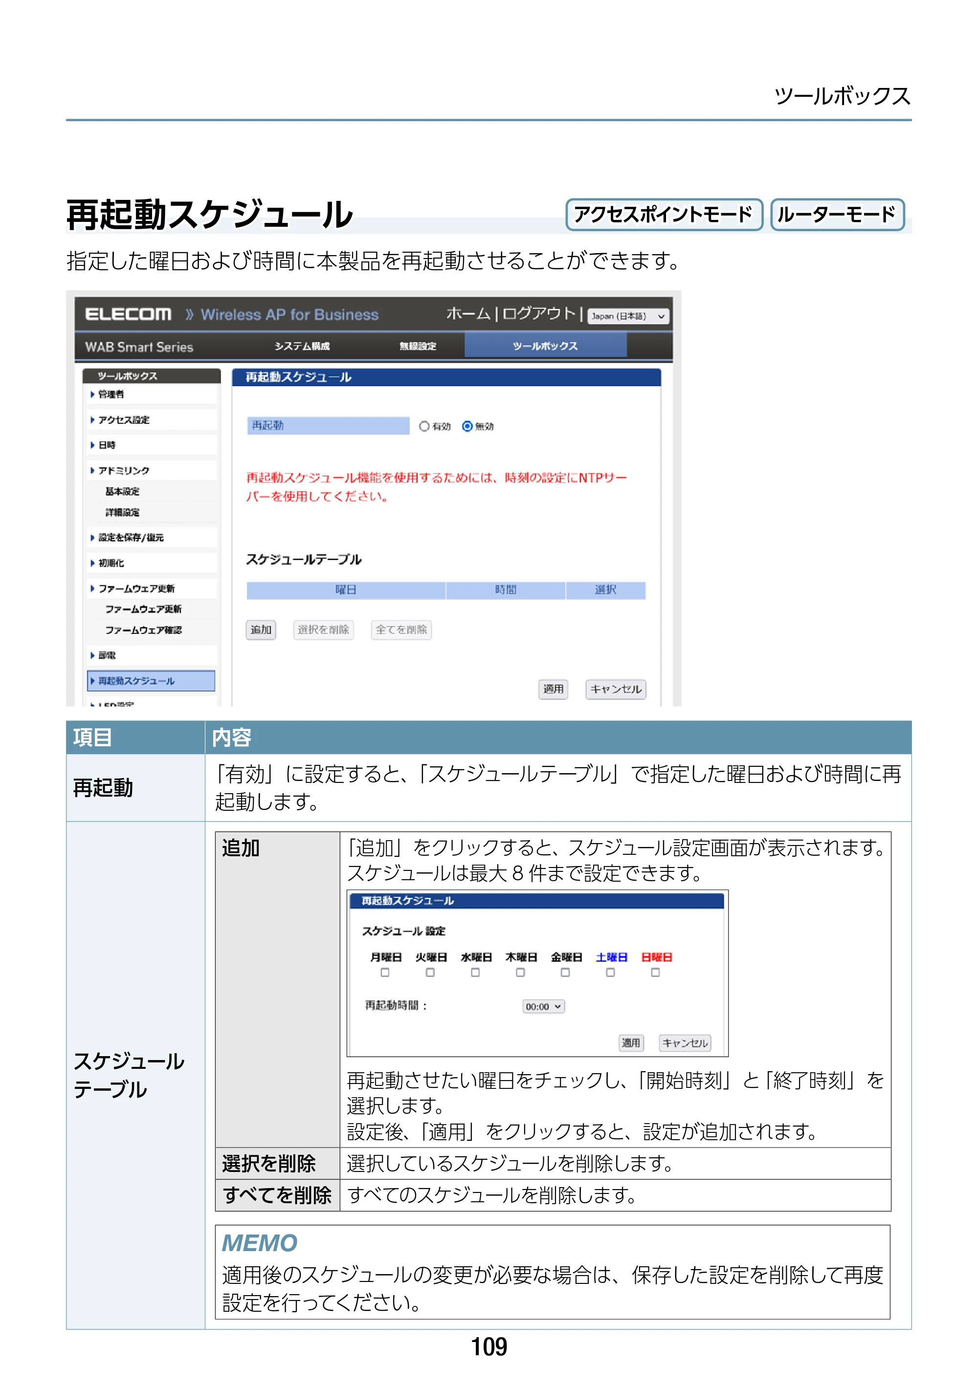
Task: Open the Japan (日本語) language dropdown
Action: (x=628, y=317)
